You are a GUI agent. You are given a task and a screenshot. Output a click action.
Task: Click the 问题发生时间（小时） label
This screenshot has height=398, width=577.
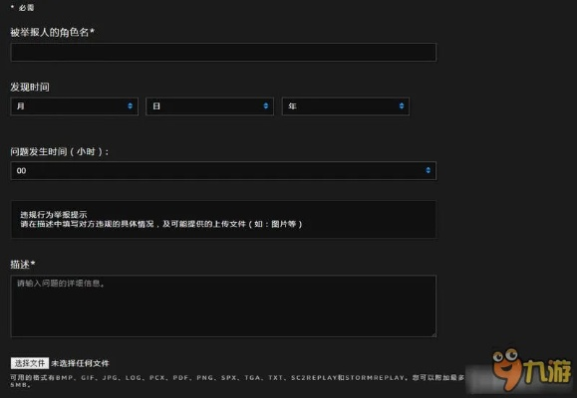tap(59, 151)
